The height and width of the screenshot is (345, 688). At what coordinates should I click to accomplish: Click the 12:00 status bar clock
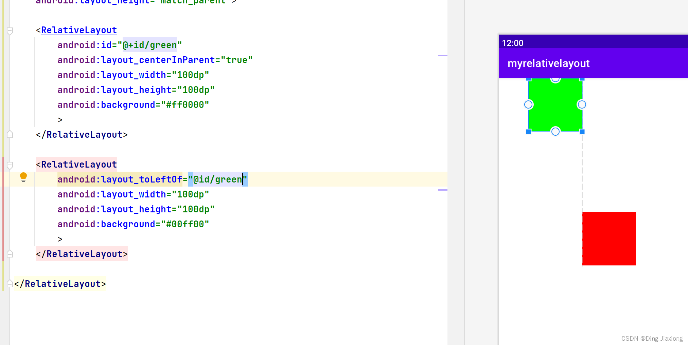[512, 43]
